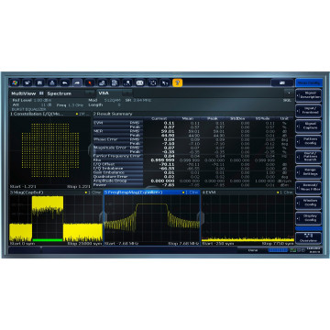Click the Save toolbar icon
The height and width of the screenshot is (330, 330).
(39, 82)
